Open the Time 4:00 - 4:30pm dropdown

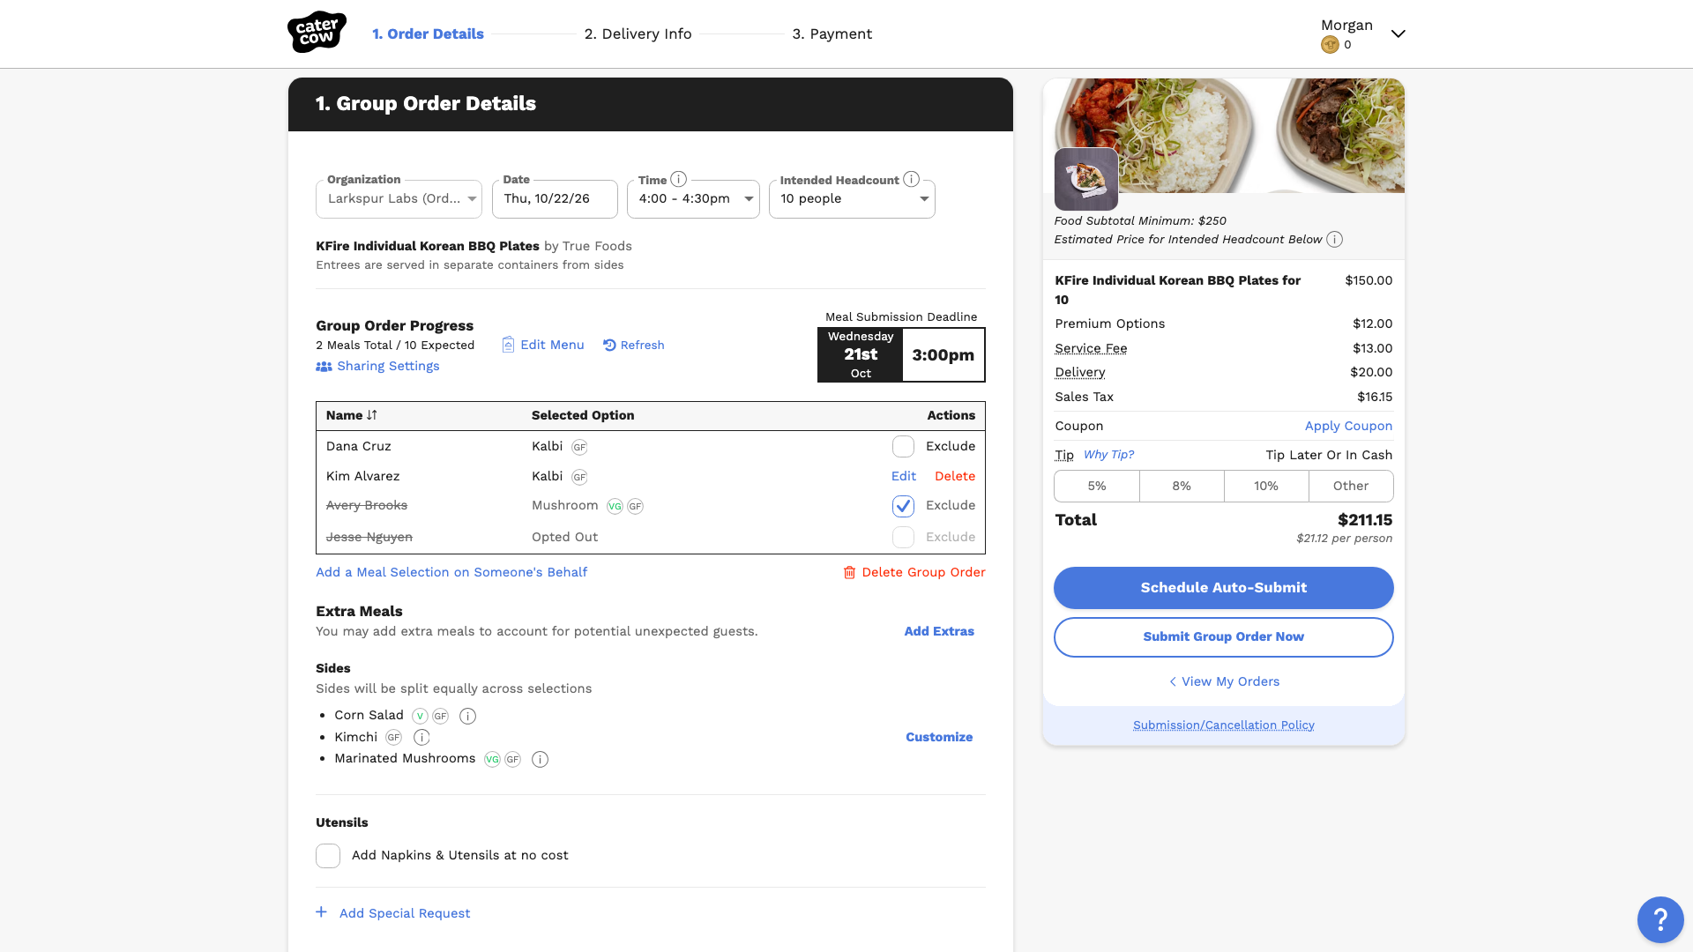pos(693,199)
